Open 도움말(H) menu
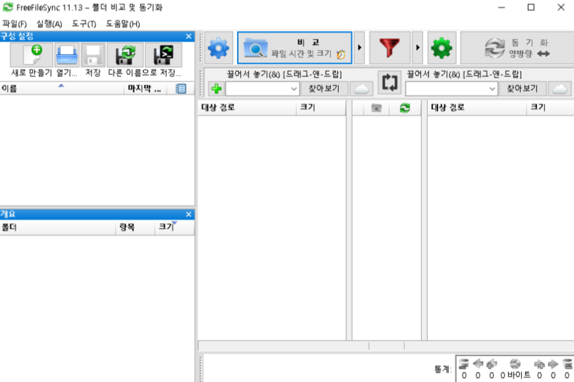This screenshot has width=574, height=382. click(123, 24)
